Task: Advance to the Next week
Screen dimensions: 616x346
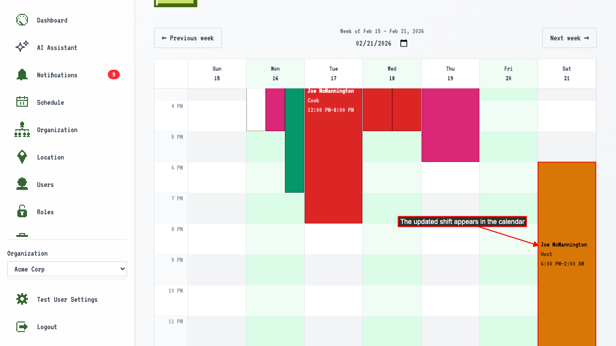Action: click(569, 38)
